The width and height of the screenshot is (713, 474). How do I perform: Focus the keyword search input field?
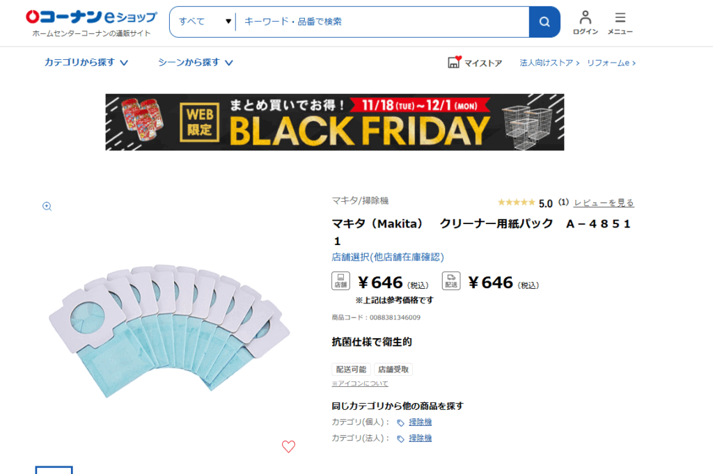pos(383,22)
